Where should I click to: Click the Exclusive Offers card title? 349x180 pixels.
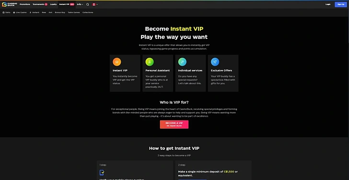pos(221,70)
